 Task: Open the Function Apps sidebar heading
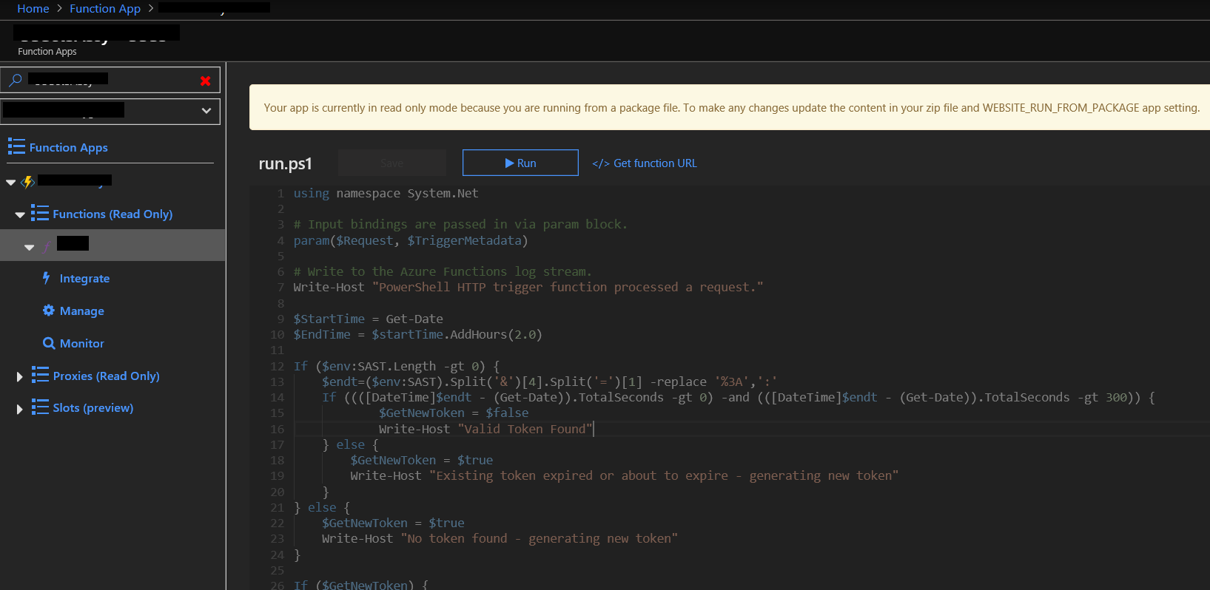coord(69,148)
